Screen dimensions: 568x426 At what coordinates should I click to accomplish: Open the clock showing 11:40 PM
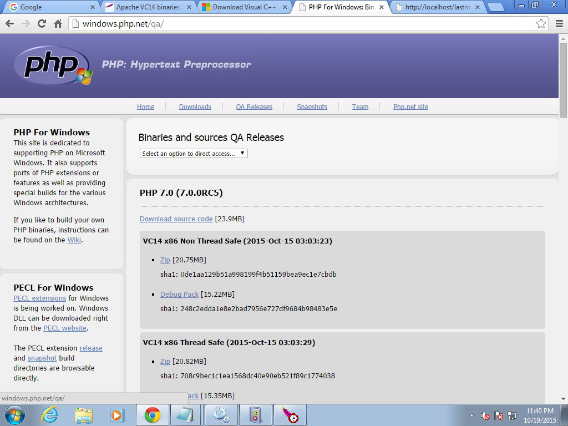pyautogui.click(x=540, y=415)
